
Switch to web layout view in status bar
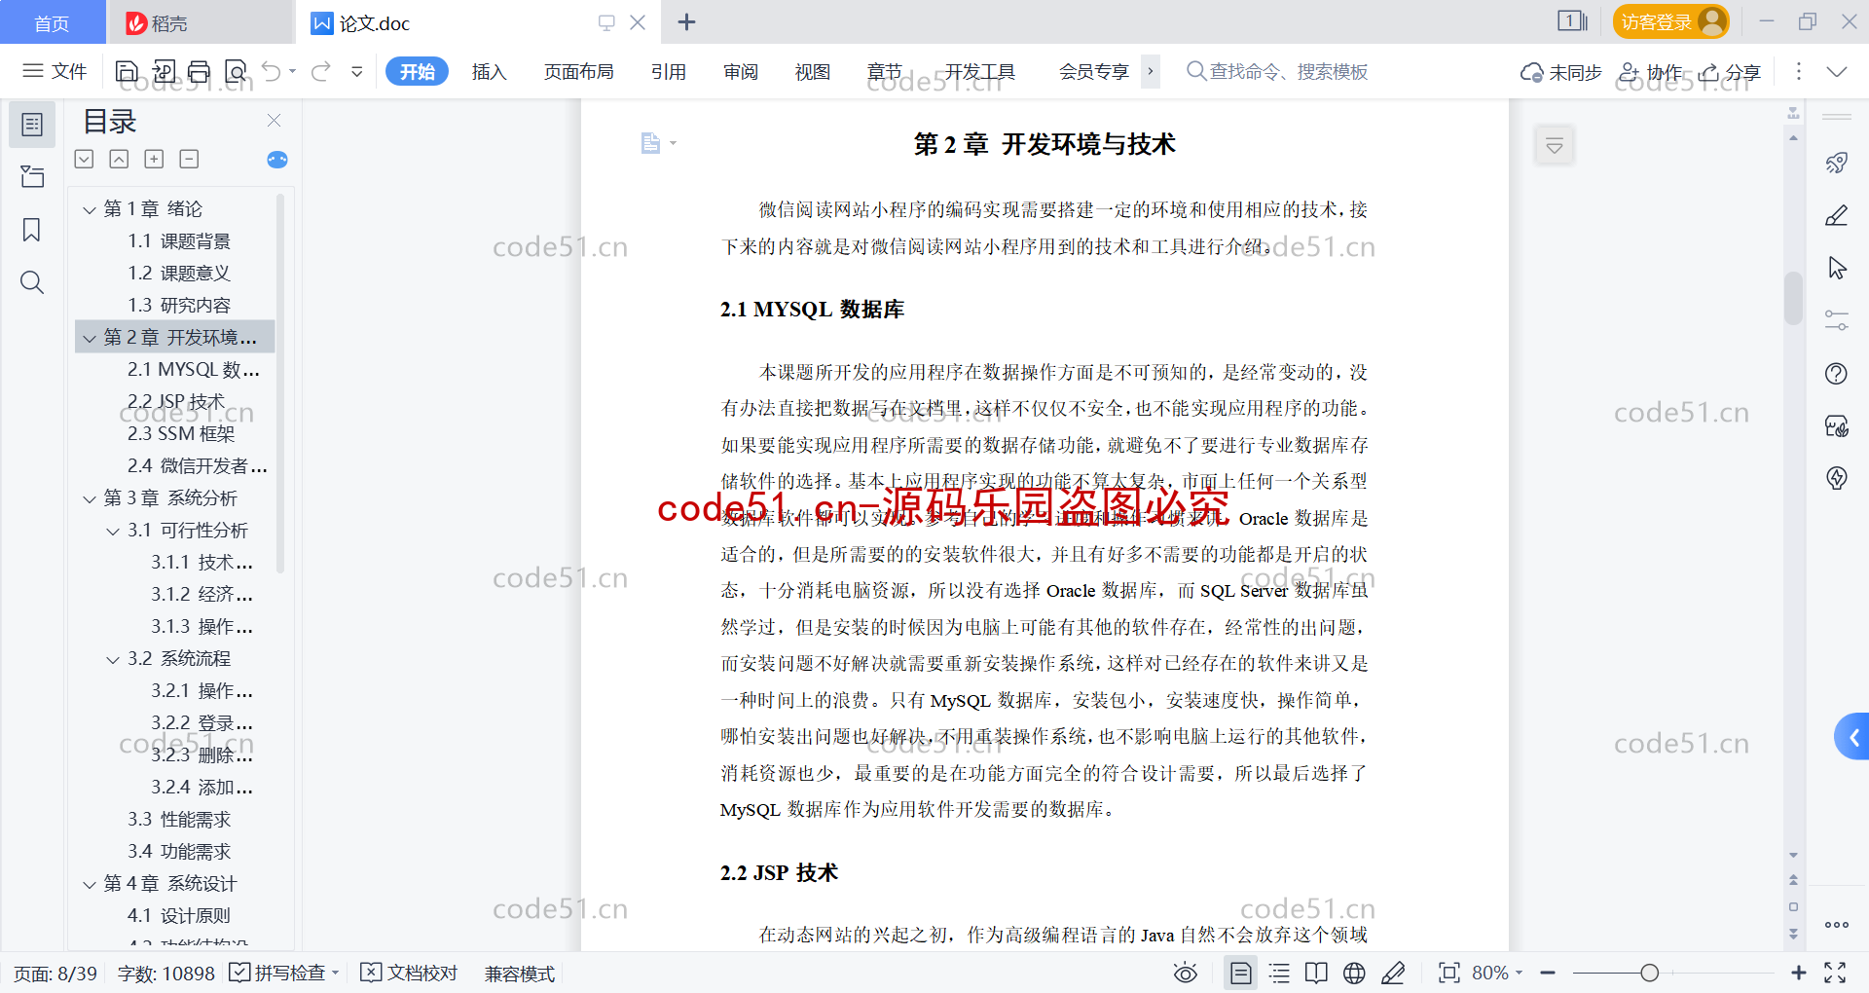(1354, 973)
